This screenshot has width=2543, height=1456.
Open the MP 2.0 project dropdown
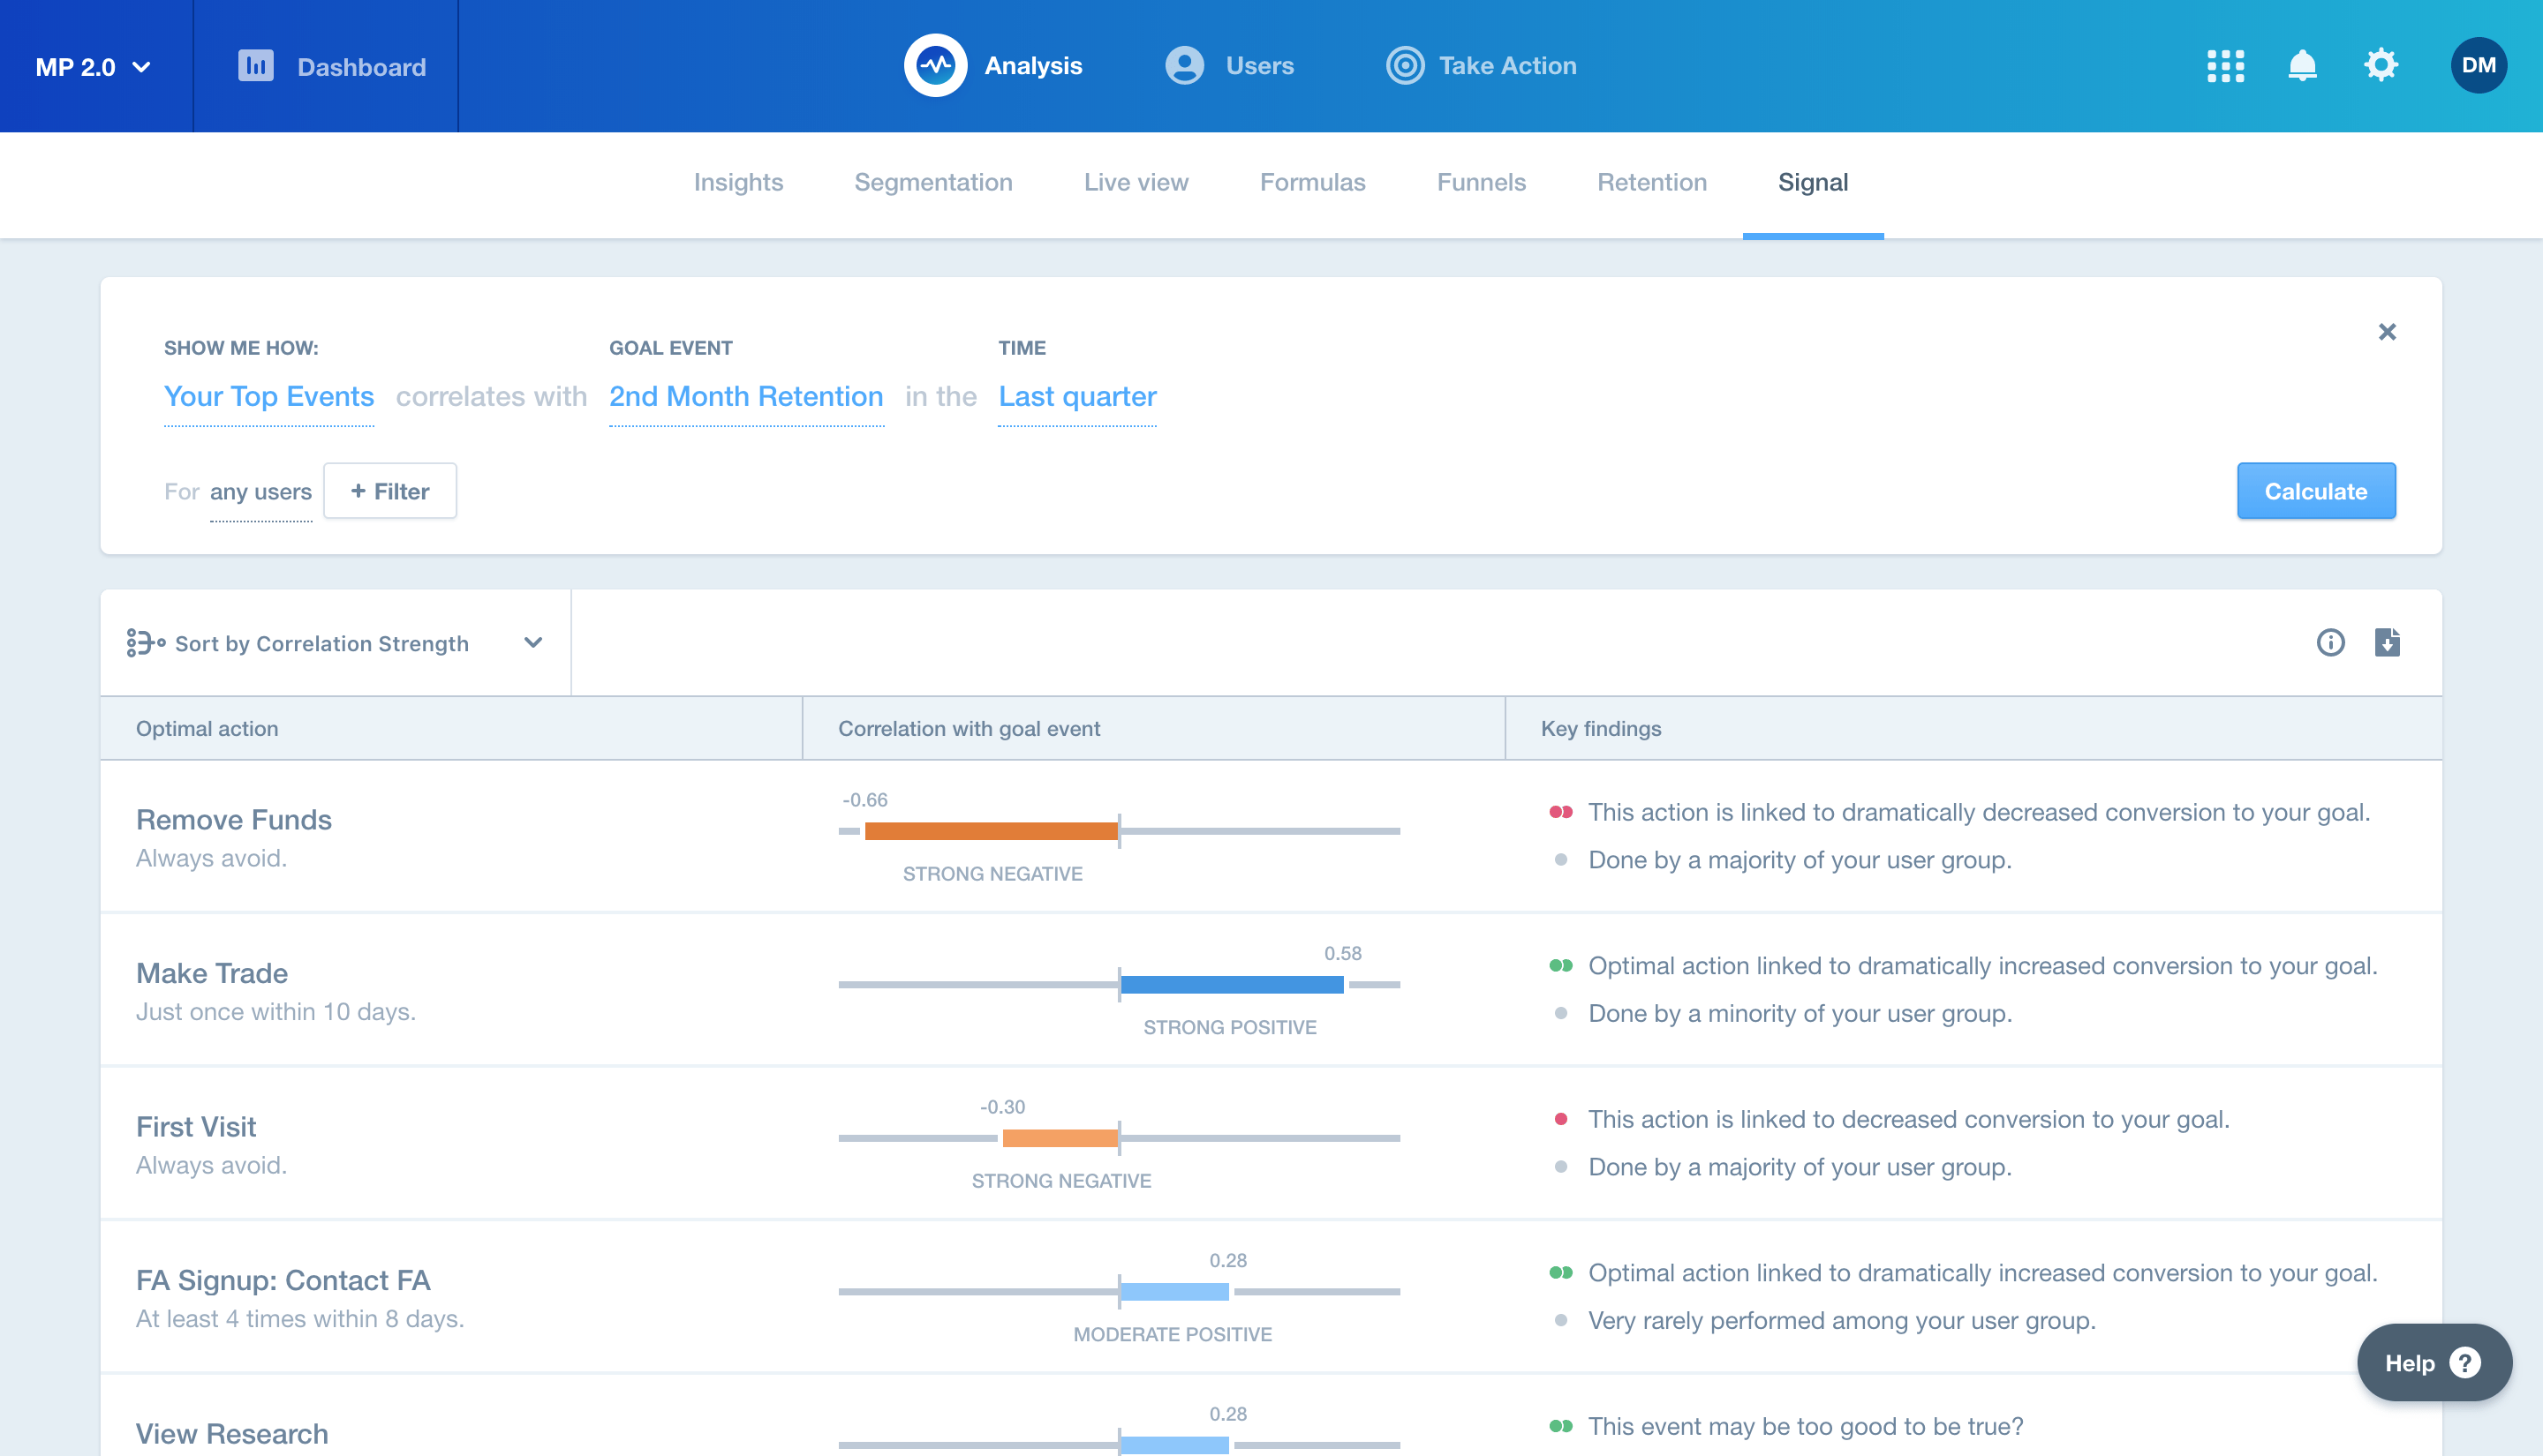click(93, 66)
